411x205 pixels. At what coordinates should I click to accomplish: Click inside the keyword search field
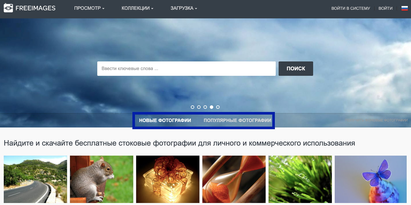click(x=186, y=68)
